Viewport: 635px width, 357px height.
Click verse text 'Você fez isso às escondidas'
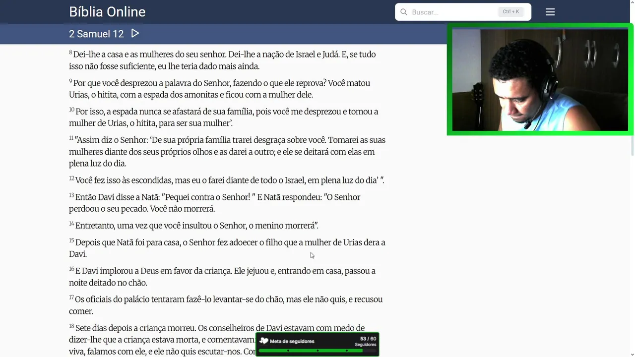coord(124,180)
